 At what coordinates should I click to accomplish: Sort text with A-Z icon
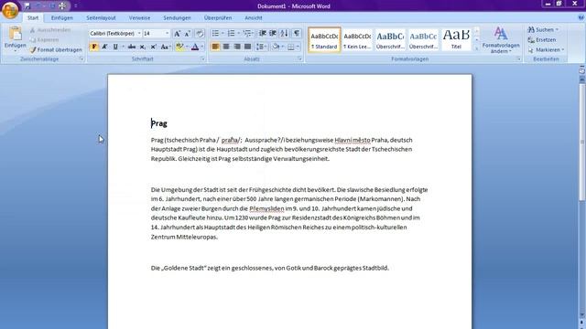tap(285, 34)
